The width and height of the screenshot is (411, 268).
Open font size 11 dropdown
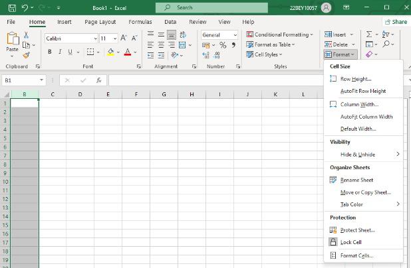click(115, 38)
